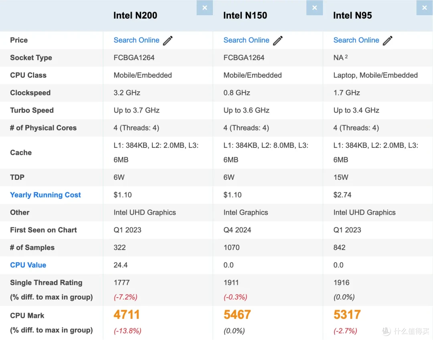Screen dimensions: 433x340
Task: Click the N150 single thread rating 1911
Action: click(x=231, y=283)
